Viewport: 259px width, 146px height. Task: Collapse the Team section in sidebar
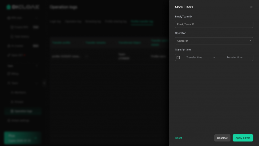[37, 83]
